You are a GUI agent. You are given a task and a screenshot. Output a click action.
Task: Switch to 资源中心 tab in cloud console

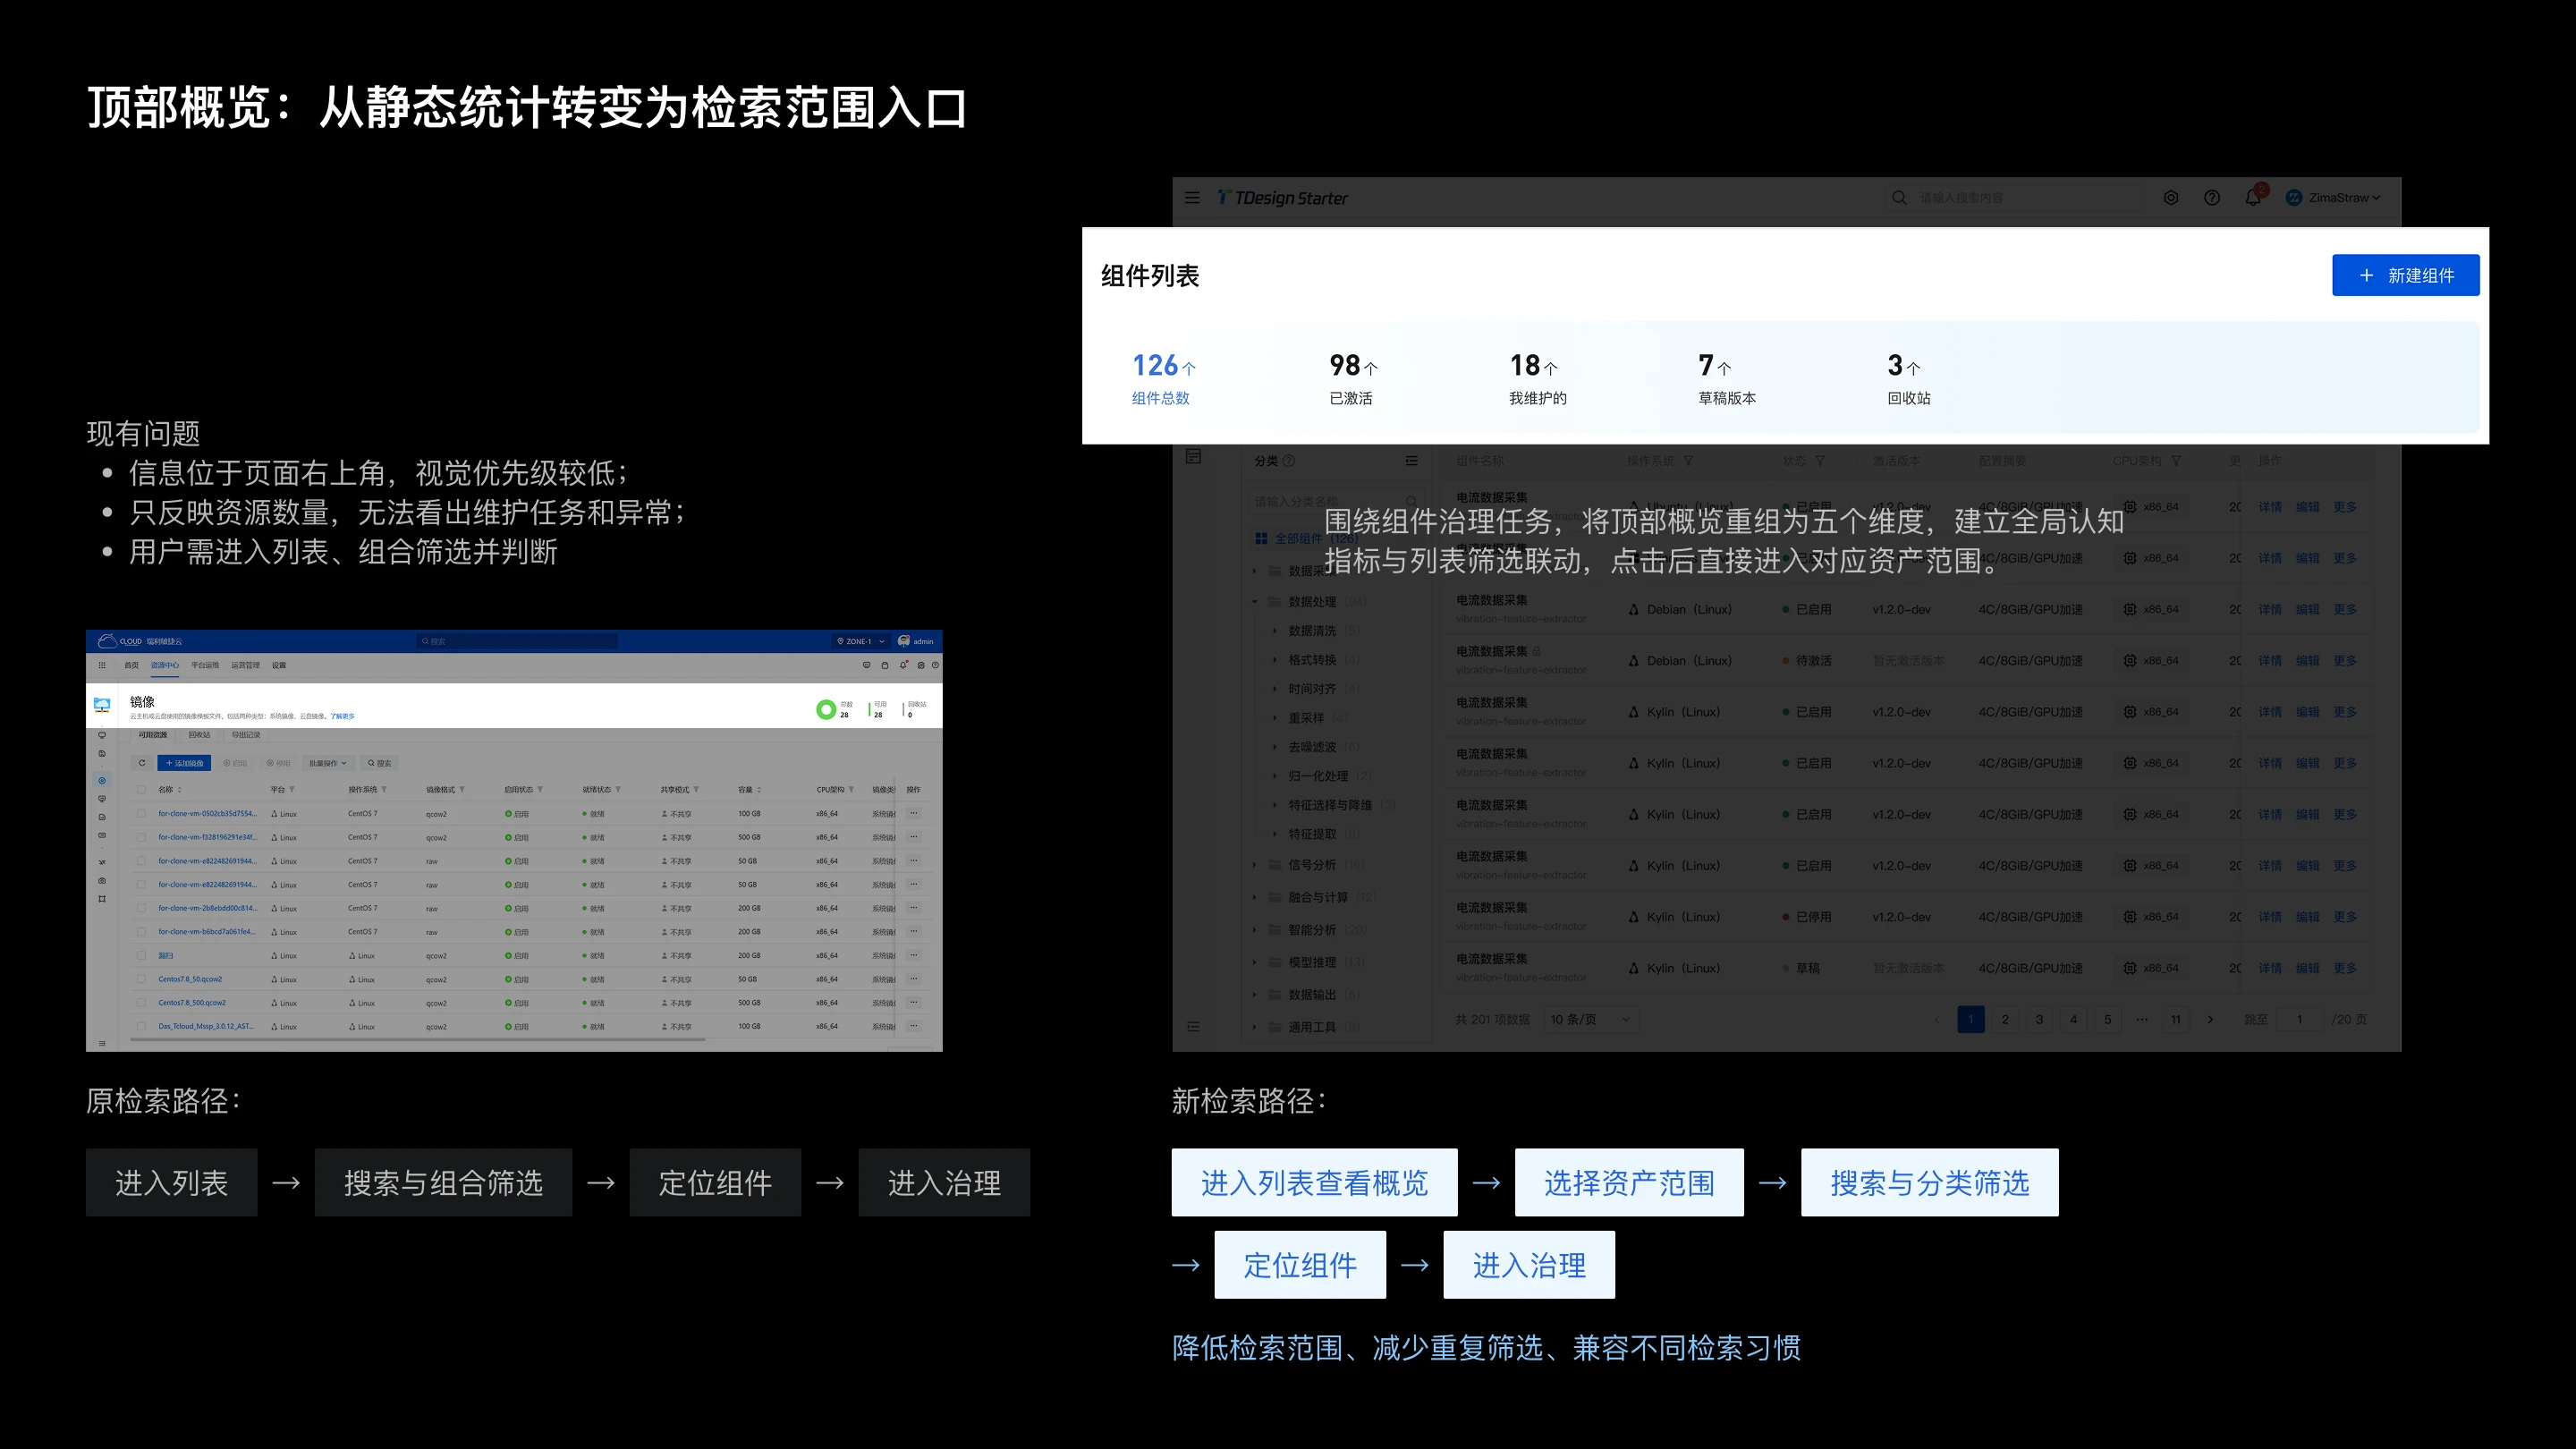click(x=165, y=665)
